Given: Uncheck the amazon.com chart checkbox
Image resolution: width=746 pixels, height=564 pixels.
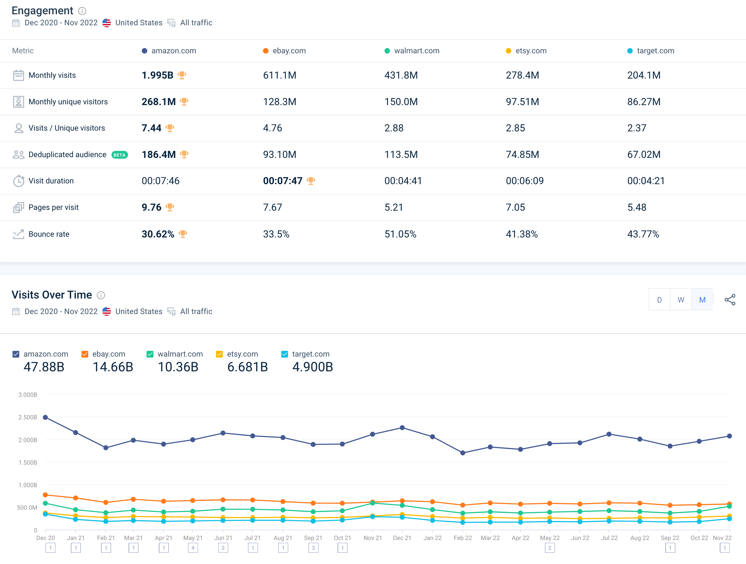Looking at the screenshot, I should [x=16, y=354].
